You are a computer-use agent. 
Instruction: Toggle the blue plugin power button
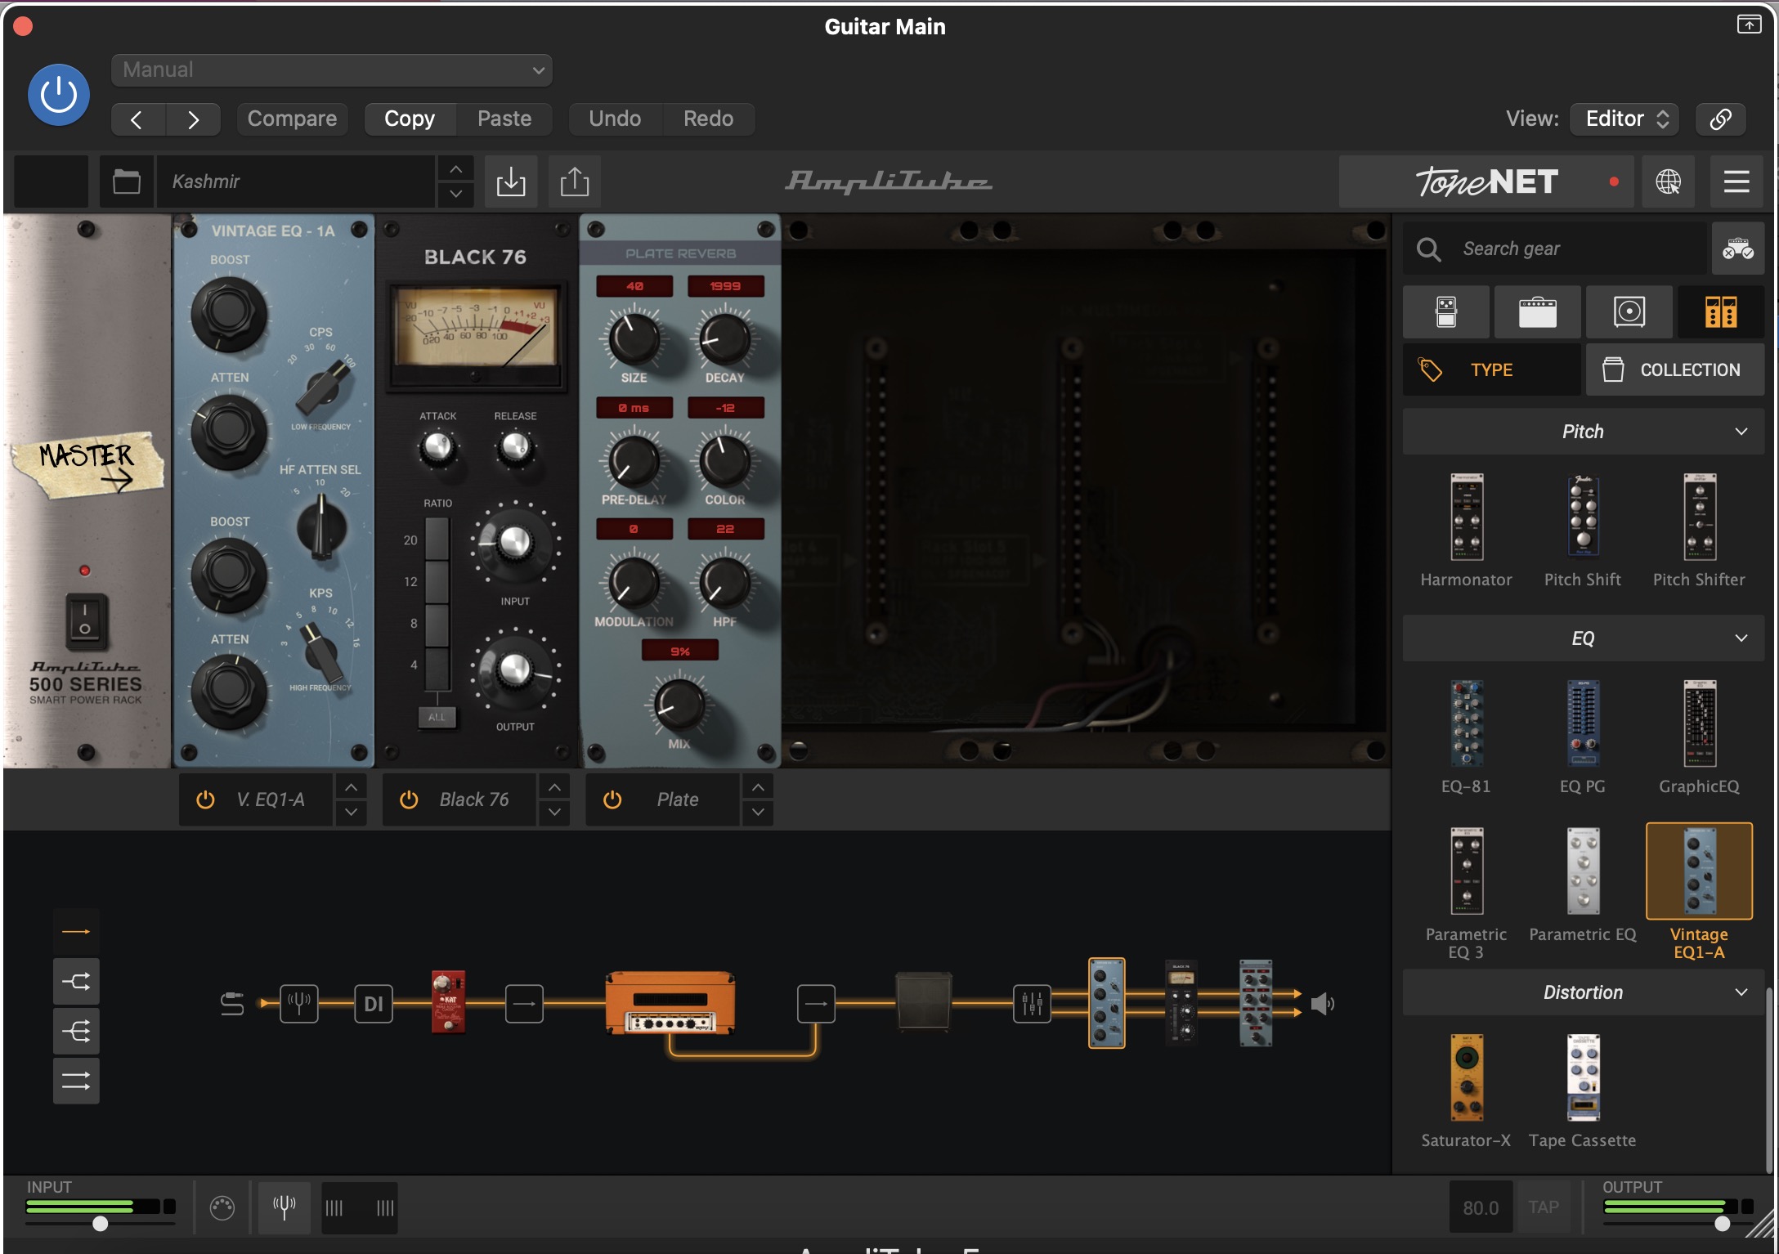(59, 95)
